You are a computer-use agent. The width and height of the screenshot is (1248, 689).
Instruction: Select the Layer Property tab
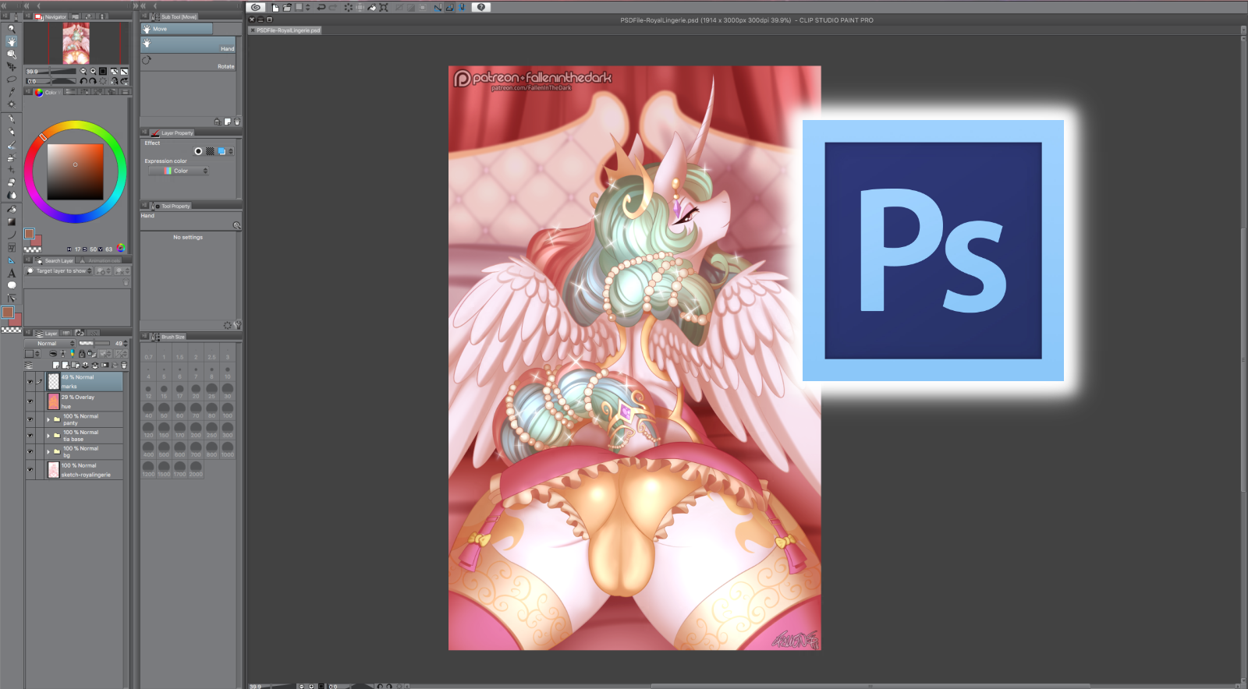(x=172, y=132)
